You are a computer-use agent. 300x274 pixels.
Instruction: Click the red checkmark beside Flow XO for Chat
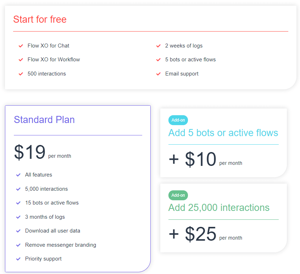pos(21,46)
